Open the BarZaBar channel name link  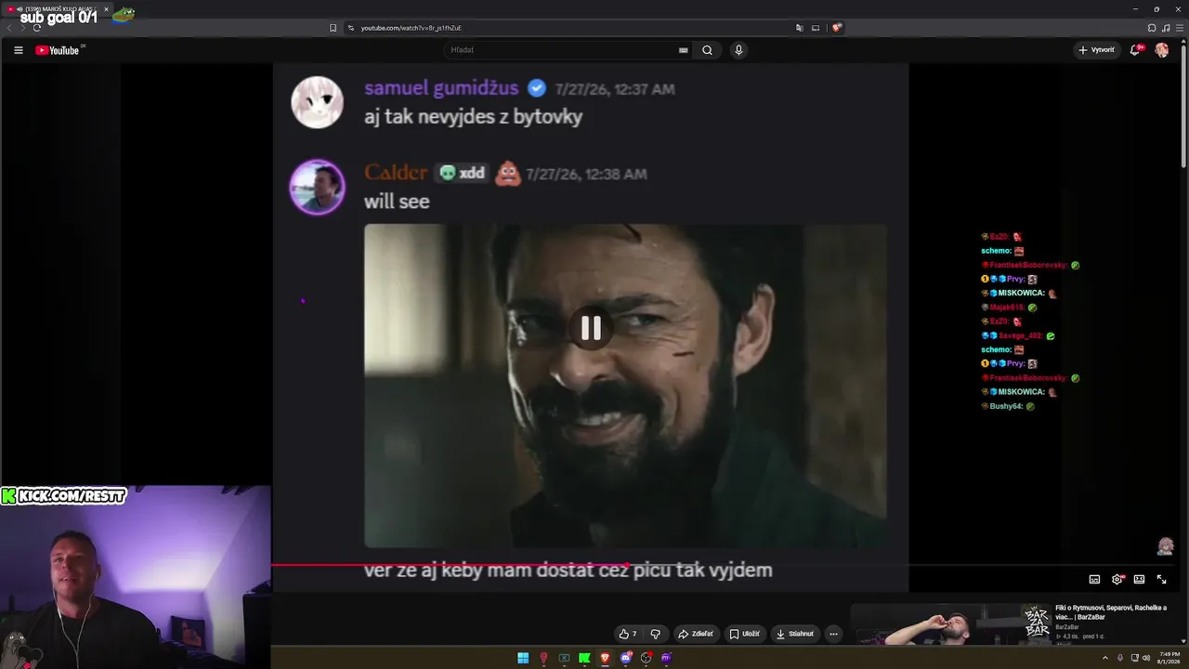tap(1067, 627)
